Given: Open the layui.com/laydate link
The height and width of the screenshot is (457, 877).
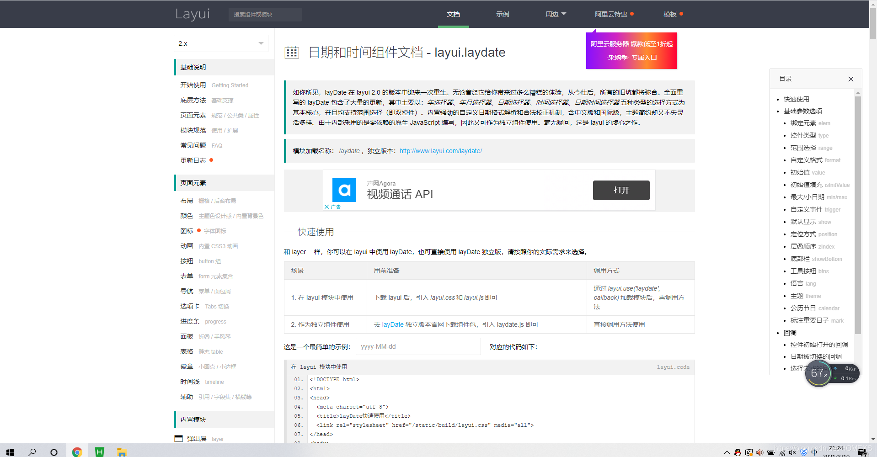Looking at the screenshot, I should pos(441,151).
